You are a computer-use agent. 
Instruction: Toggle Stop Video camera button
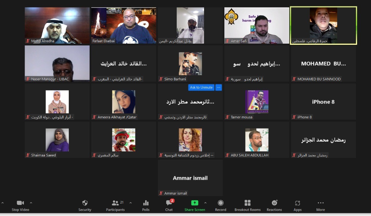pos(20,203)
